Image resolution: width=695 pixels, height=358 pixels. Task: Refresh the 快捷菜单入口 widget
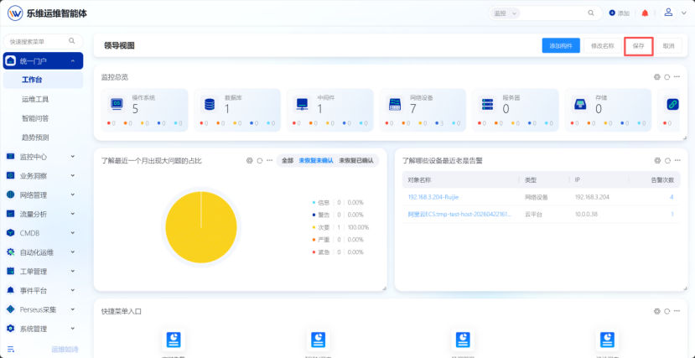point(666,312)
